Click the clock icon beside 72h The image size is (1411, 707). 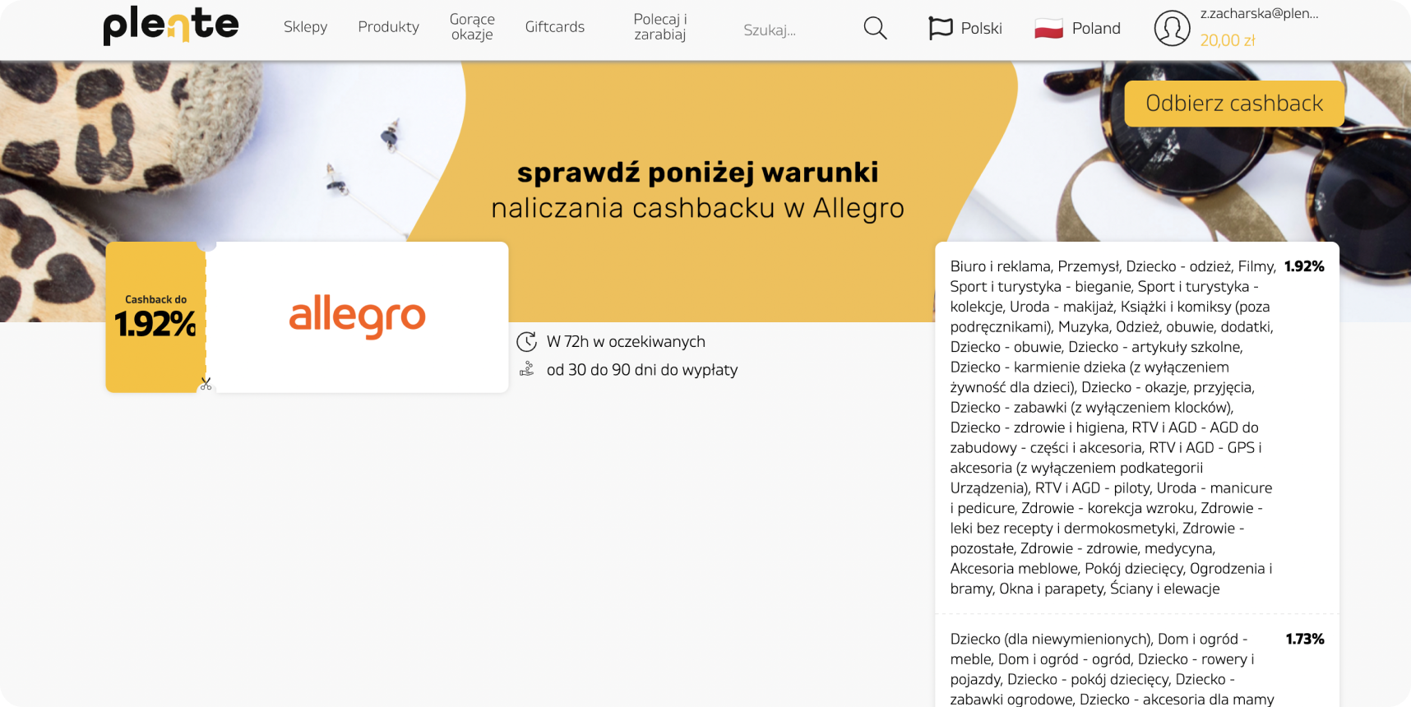pyautogui.click(x=526, y=341)
